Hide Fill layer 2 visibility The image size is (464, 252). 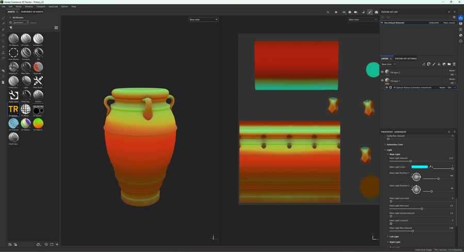382,72
